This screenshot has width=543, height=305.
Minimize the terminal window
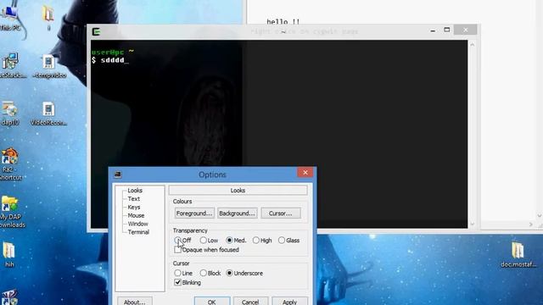(433, 30)
